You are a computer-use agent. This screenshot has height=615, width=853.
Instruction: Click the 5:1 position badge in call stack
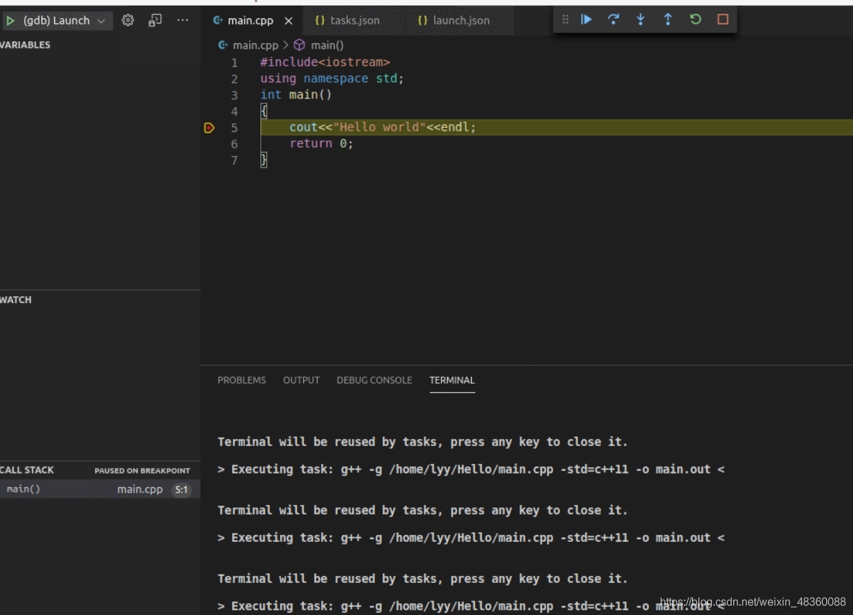tap(181, 489)
